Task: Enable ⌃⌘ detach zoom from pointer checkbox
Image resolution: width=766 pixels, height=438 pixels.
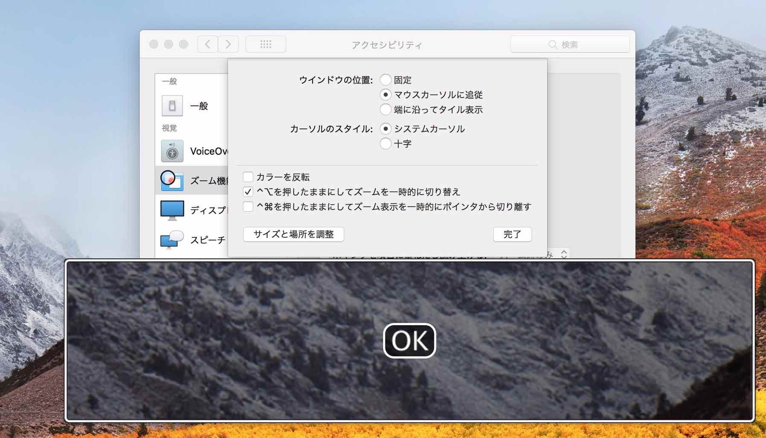Action: pyautogui.click(x=248, y=207)
